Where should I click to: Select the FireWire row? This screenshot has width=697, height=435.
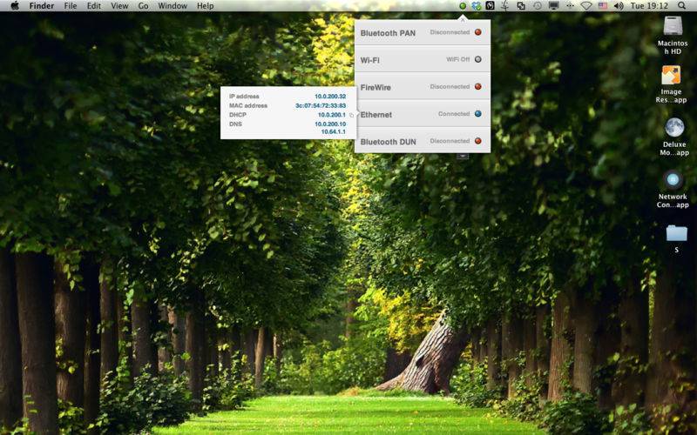pos(423,86)
